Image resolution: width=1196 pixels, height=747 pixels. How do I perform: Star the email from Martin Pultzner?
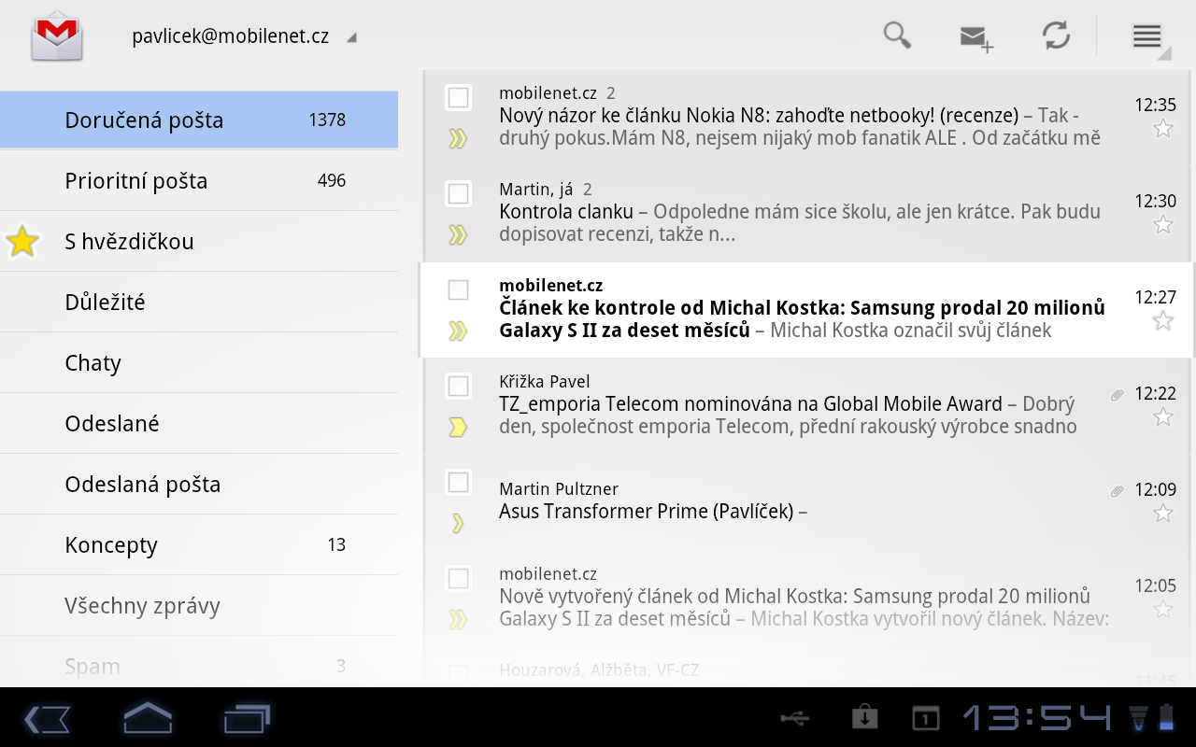1163,511
